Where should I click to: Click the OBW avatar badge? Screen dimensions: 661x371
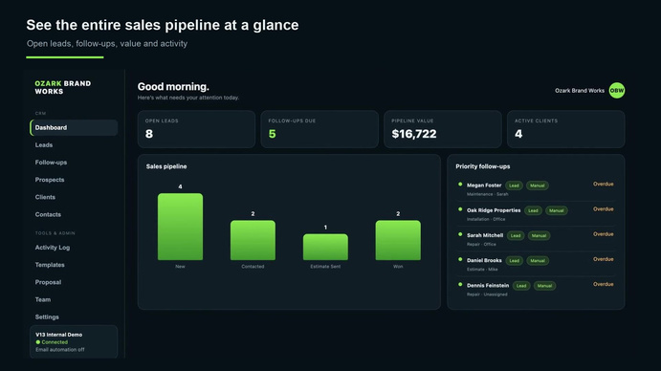pyautogui.click(x=617, y=90)
